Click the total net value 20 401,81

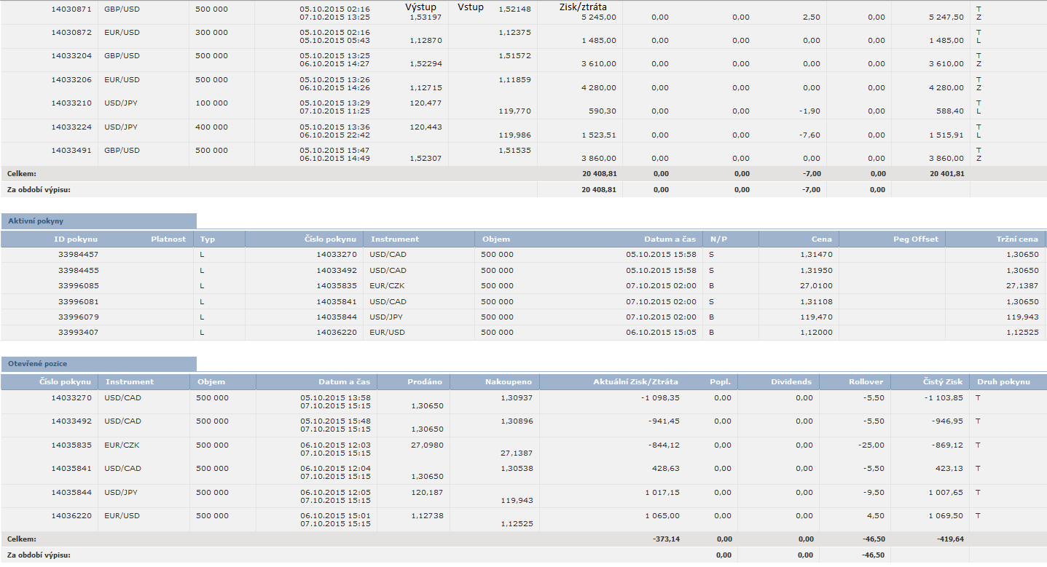click(x=947, y=174)
